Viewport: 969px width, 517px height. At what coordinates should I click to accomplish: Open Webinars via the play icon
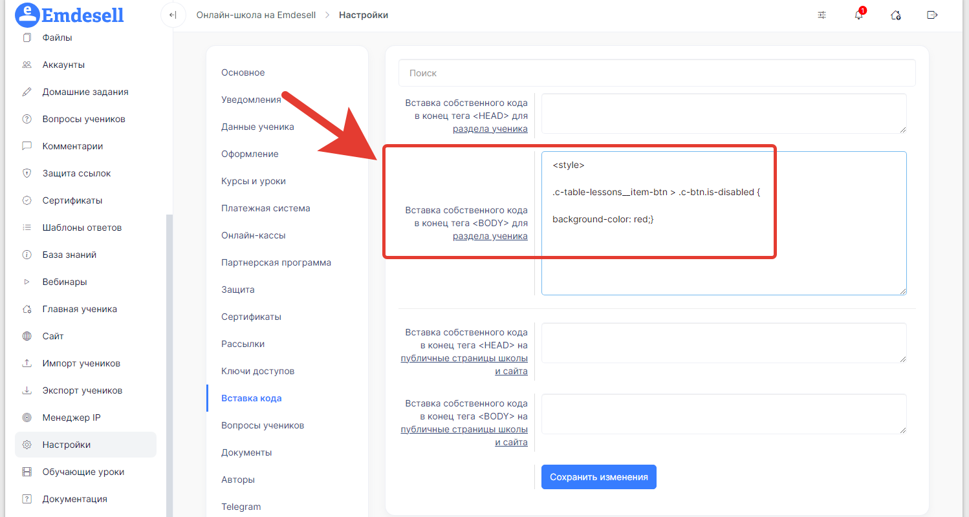[x=27, y=282]
